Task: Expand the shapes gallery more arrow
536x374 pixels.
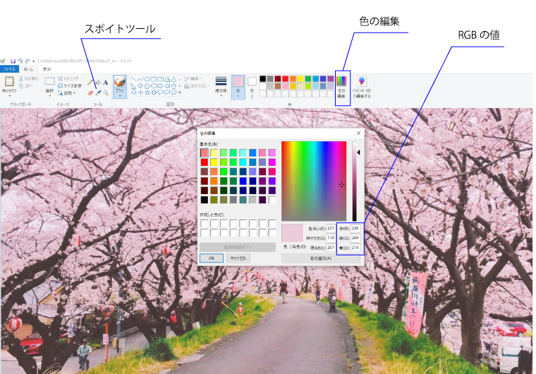Action: pyautogui.click(x=180, y=92)
